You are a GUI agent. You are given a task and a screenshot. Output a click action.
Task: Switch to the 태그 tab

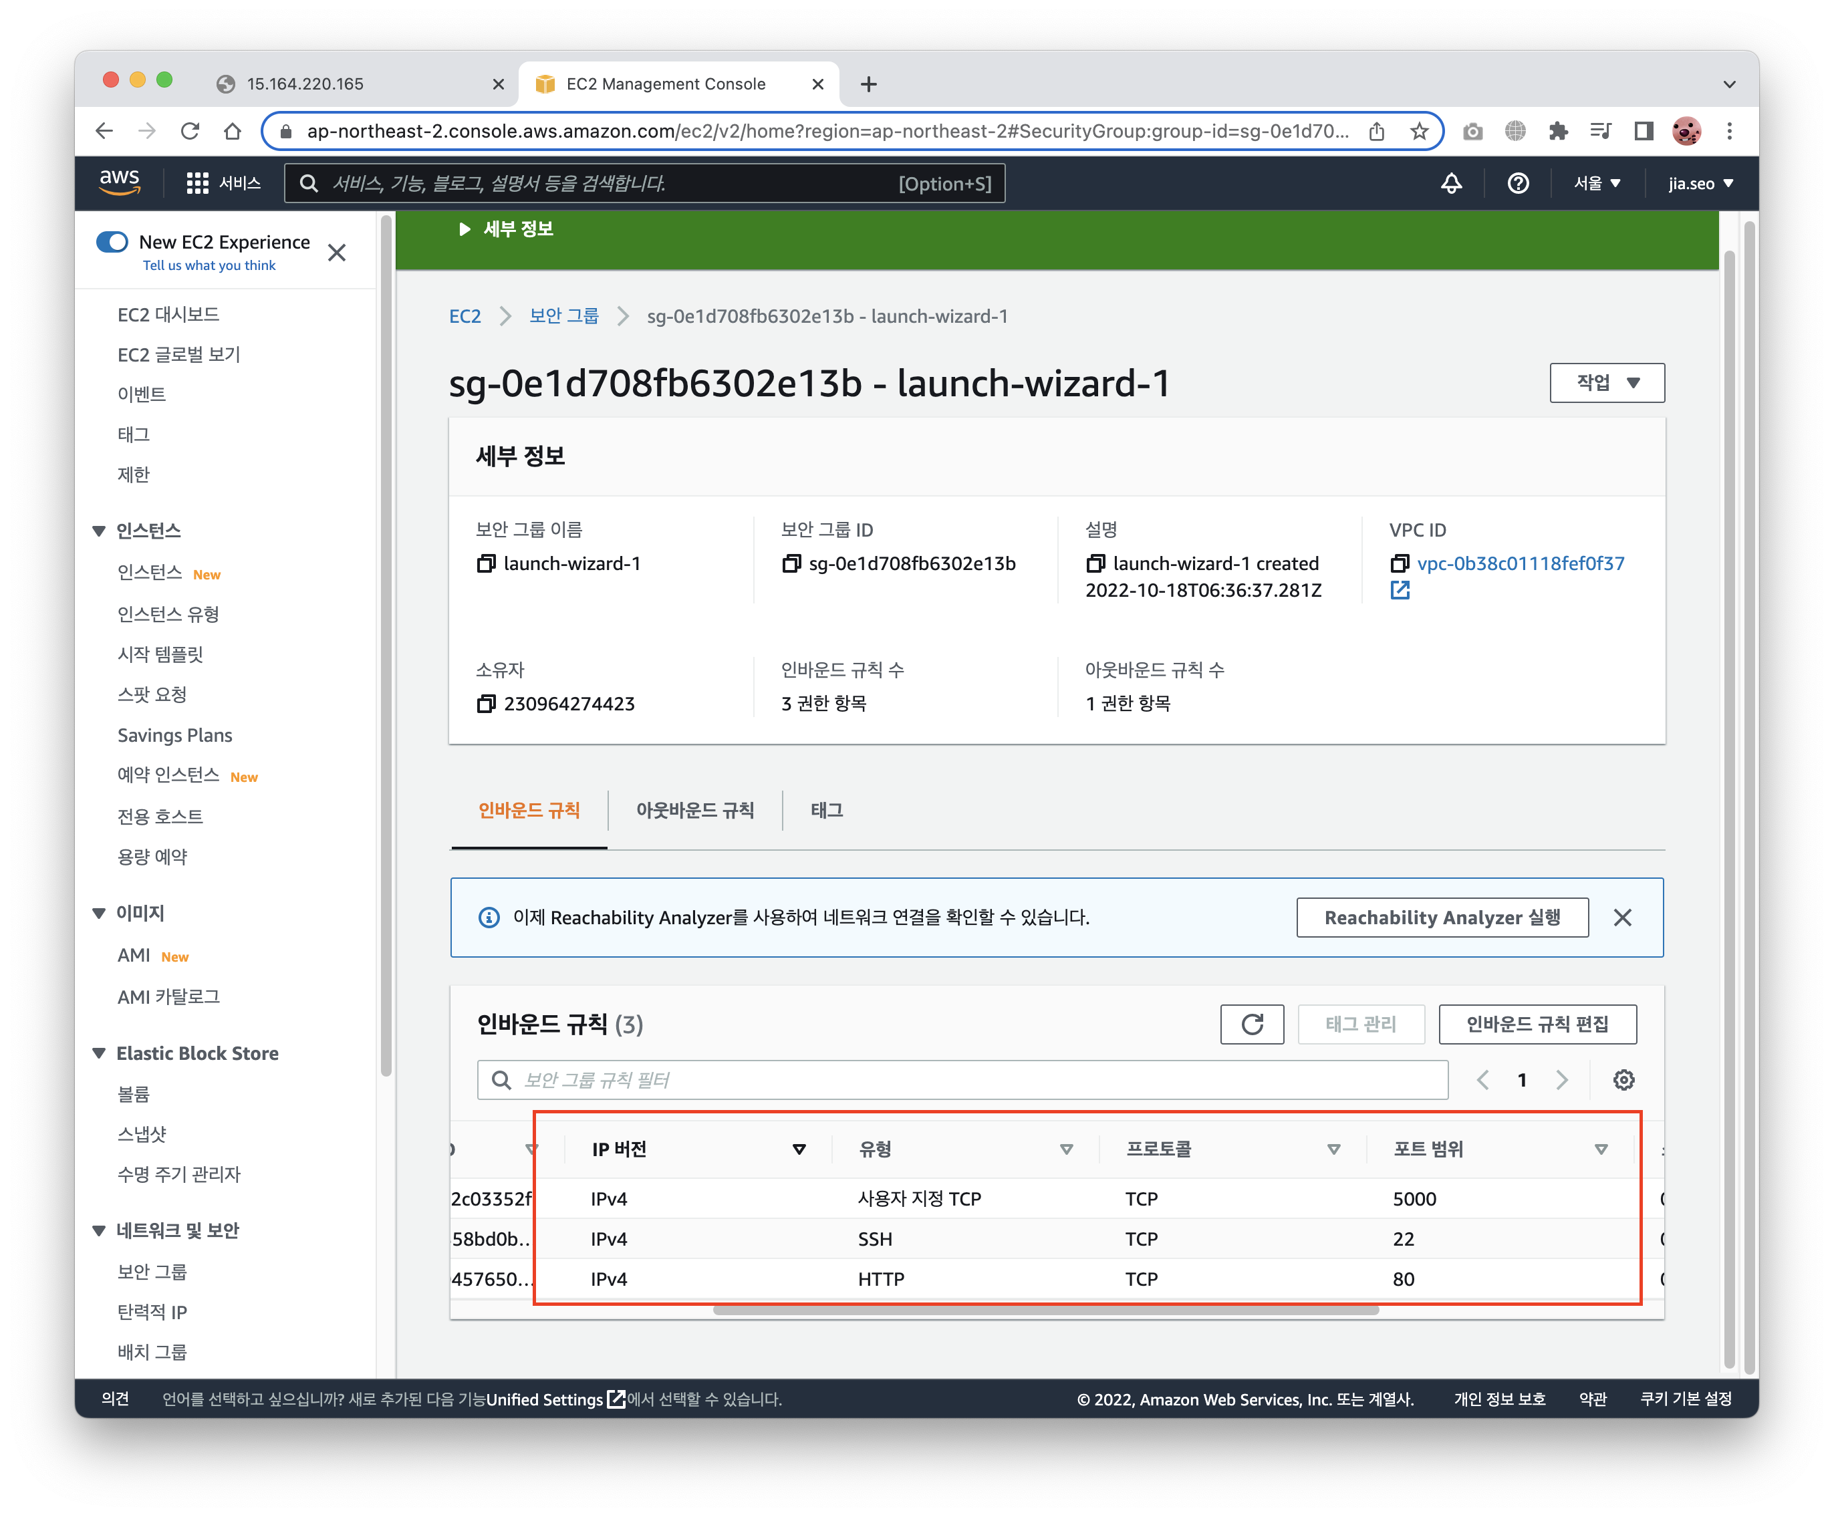[826, 809]
